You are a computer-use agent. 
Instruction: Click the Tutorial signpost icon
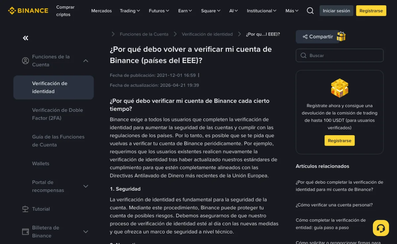pyautogui.click(x=25, y=209)
